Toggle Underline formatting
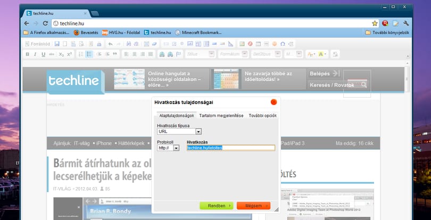 pos(43,54)
